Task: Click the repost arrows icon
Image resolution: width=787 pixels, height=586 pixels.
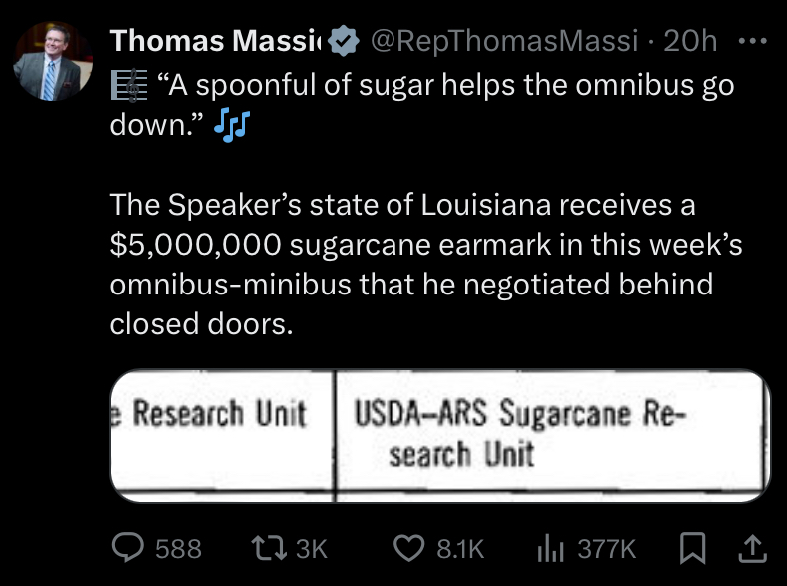Action: pyautogui.click(x=269, y=548)
